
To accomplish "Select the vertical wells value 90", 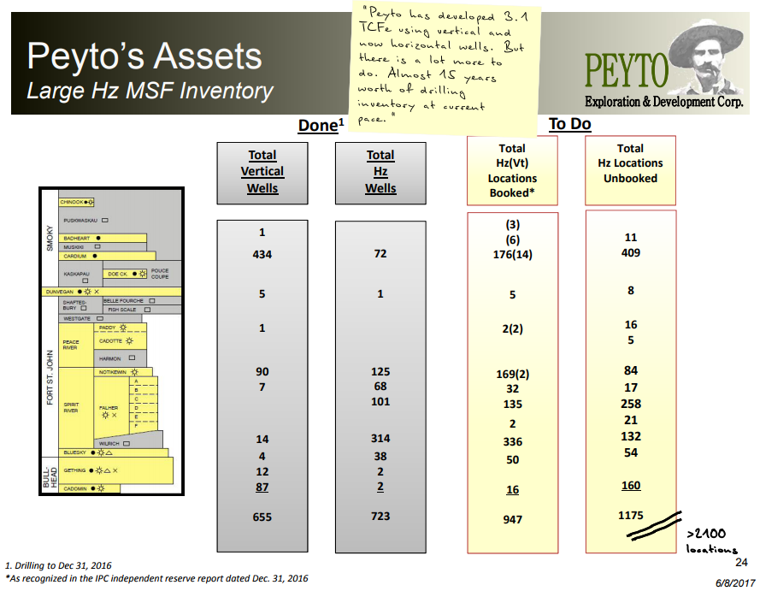I will pos(262,372).
